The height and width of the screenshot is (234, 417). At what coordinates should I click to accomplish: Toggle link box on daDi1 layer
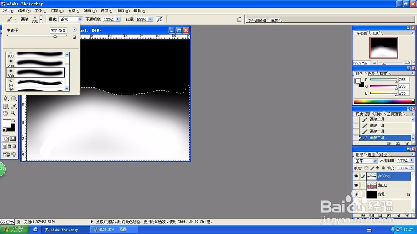pos(363,185)
